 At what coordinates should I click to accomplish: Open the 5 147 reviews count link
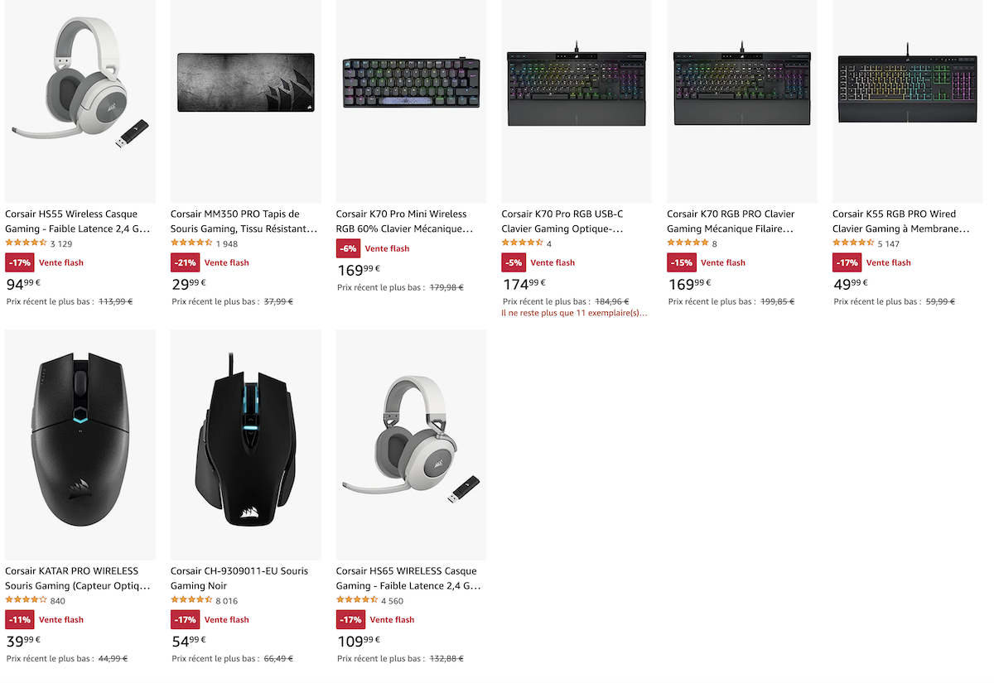click(889, 244)
